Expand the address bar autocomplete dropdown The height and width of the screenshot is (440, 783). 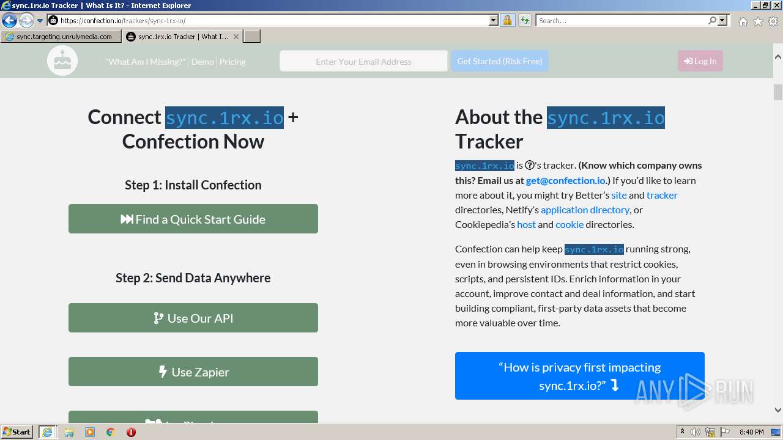click(494, 21)
